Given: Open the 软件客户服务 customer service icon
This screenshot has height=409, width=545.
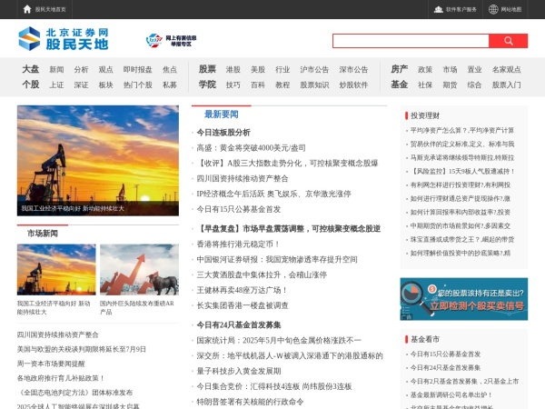Looking at the screenshot, I should point(439,9).
